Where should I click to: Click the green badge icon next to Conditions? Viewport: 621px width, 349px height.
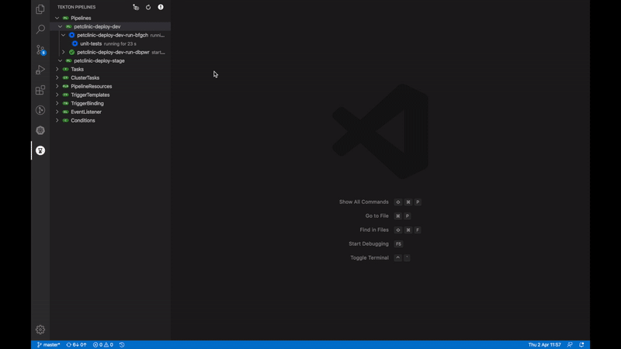tap(66, 120)
